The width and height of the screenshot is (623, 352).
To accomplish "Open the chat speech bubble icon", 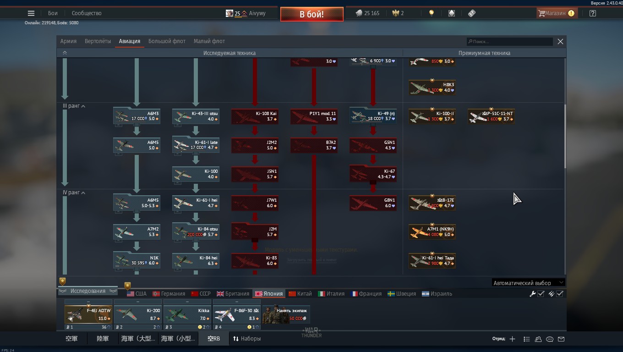I will pos(550,339).
